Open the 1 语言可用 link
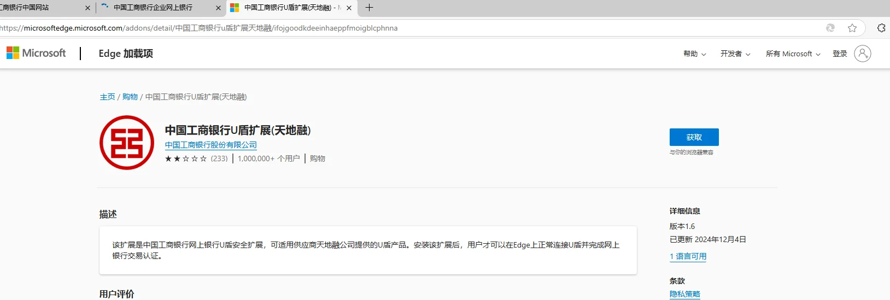 [x=688, y=256]
